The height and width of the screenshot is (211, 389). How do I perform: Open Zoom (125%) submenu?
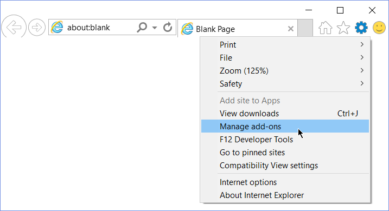pos(285,70)
